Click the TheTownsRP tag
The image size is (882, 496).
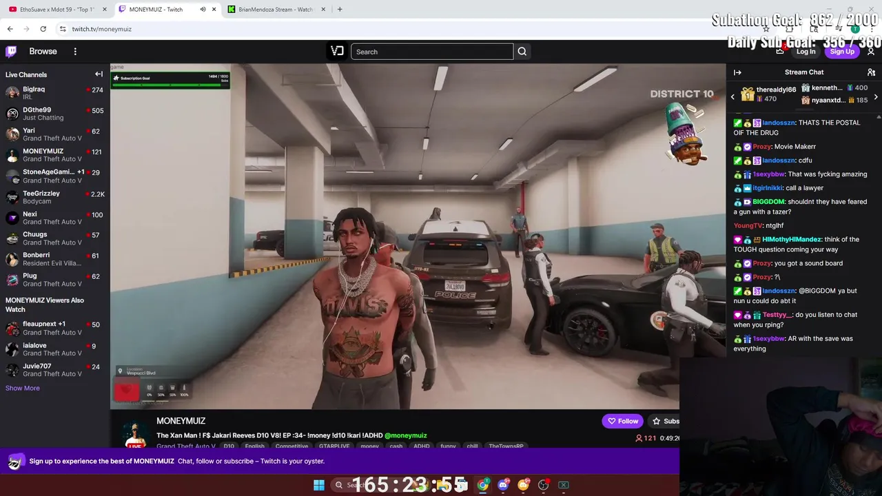[506, 446]
